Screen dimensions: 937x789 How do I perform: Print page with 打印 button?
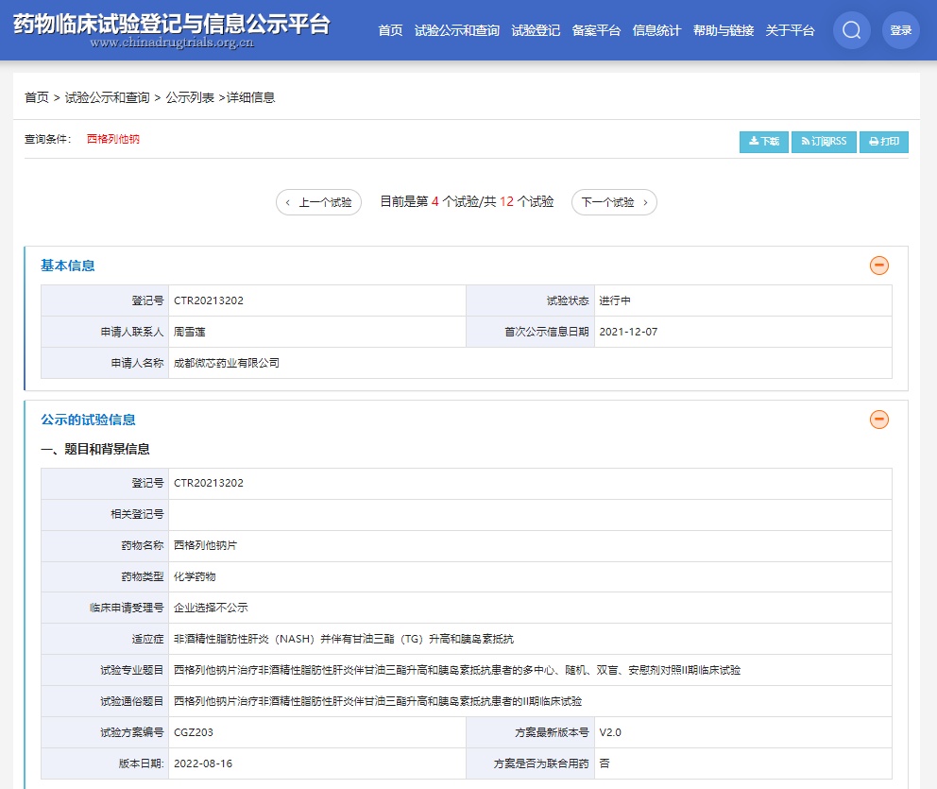click(x=884, y=142)
